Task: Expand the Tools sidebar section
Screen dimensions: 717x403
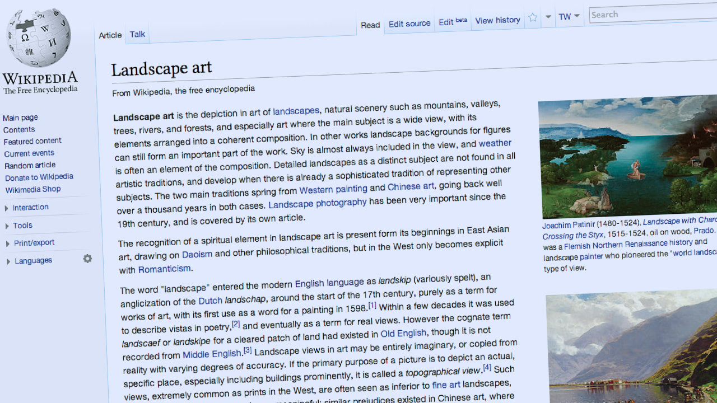Action: [23, 225]
